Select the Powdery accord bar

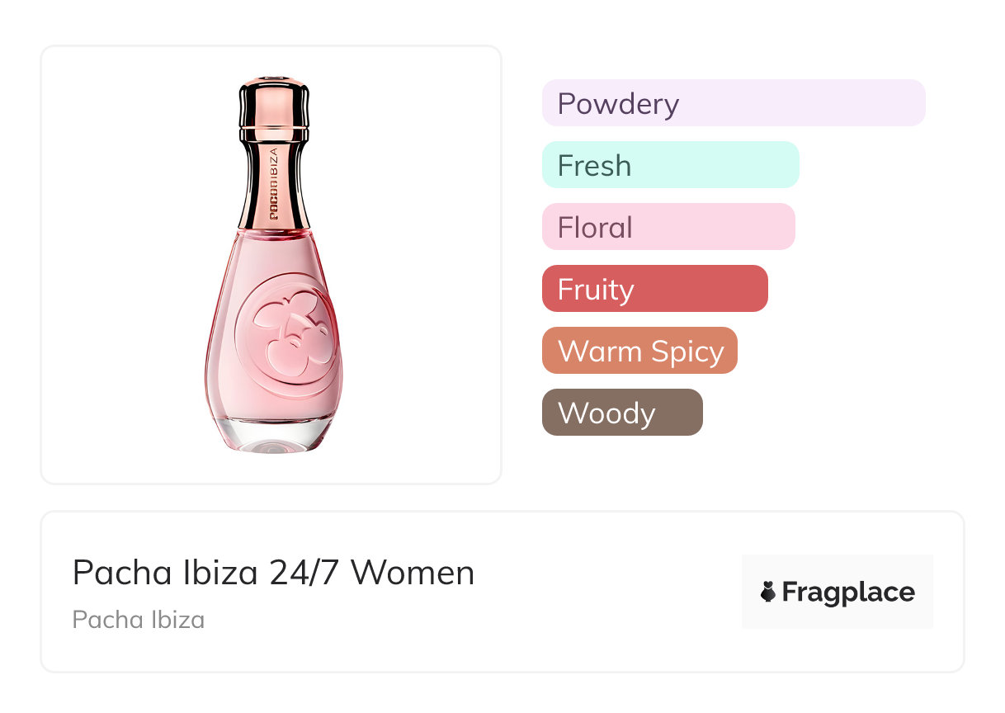click(733, 103)
